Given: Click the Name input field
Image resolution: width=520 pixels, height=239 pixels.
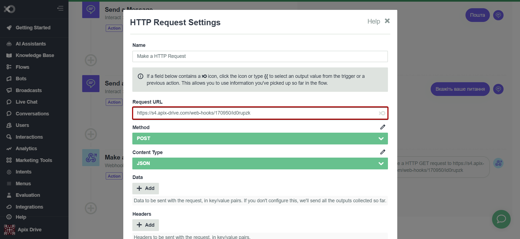Looking at the screenshot, I should (x=260, y=56).
